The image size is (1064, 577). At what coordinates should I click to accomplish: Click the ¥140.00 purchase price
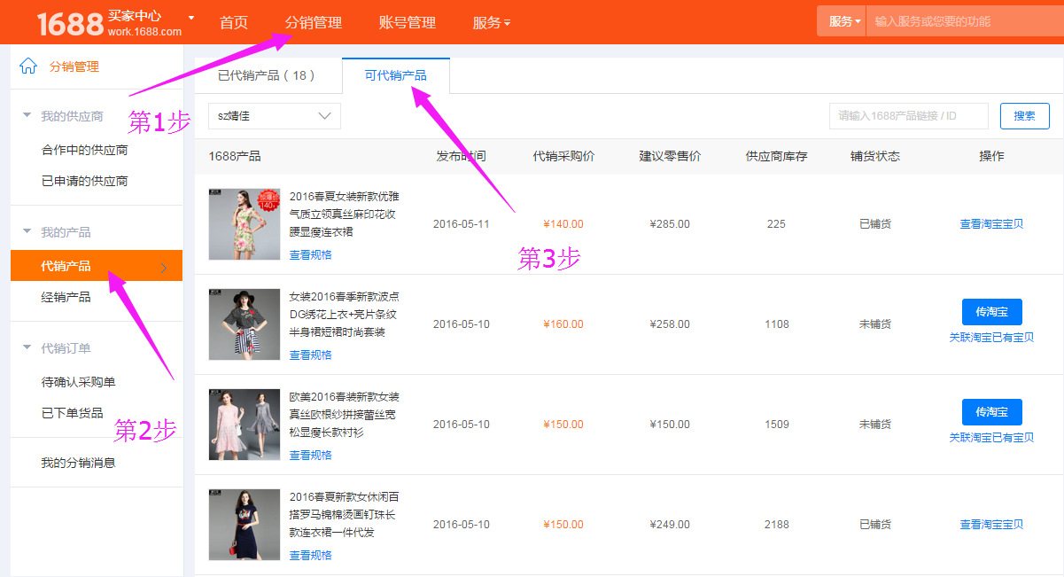click(563, 224)
